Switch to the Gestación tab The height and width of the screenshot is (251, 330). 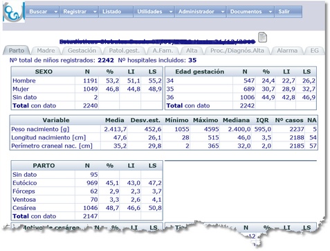point(82,51)
